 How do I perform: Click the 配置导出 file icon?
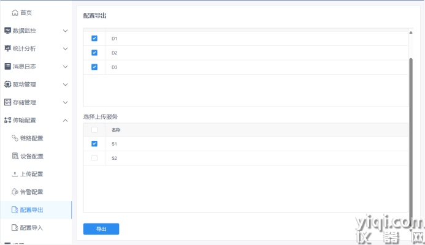point(15,210)
